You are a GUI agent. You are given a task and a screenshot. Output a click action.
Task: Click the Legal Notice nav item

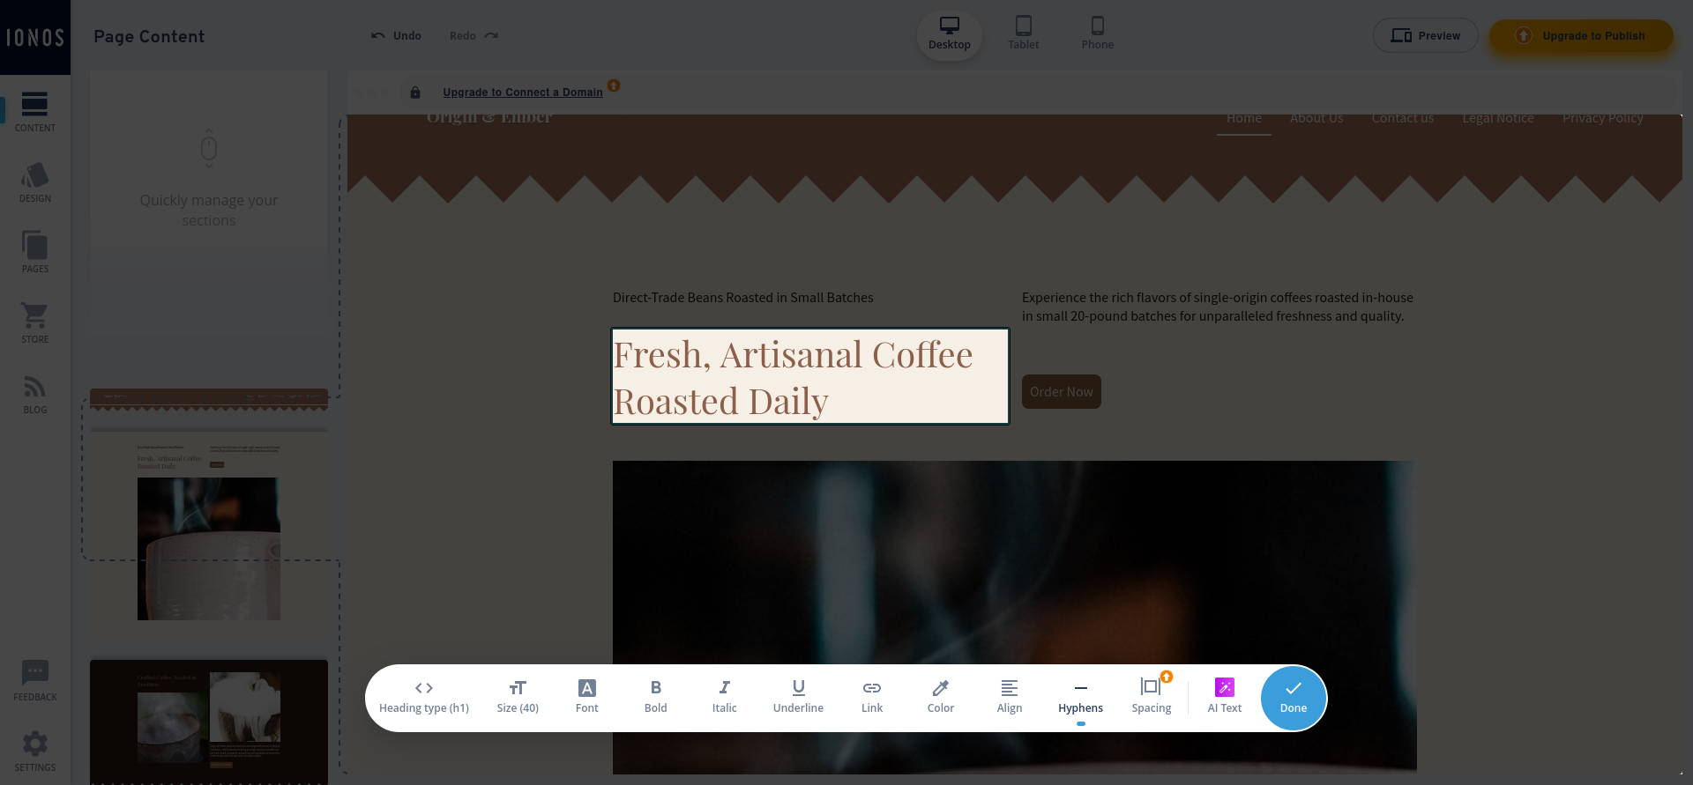(x=1498, y=118)
